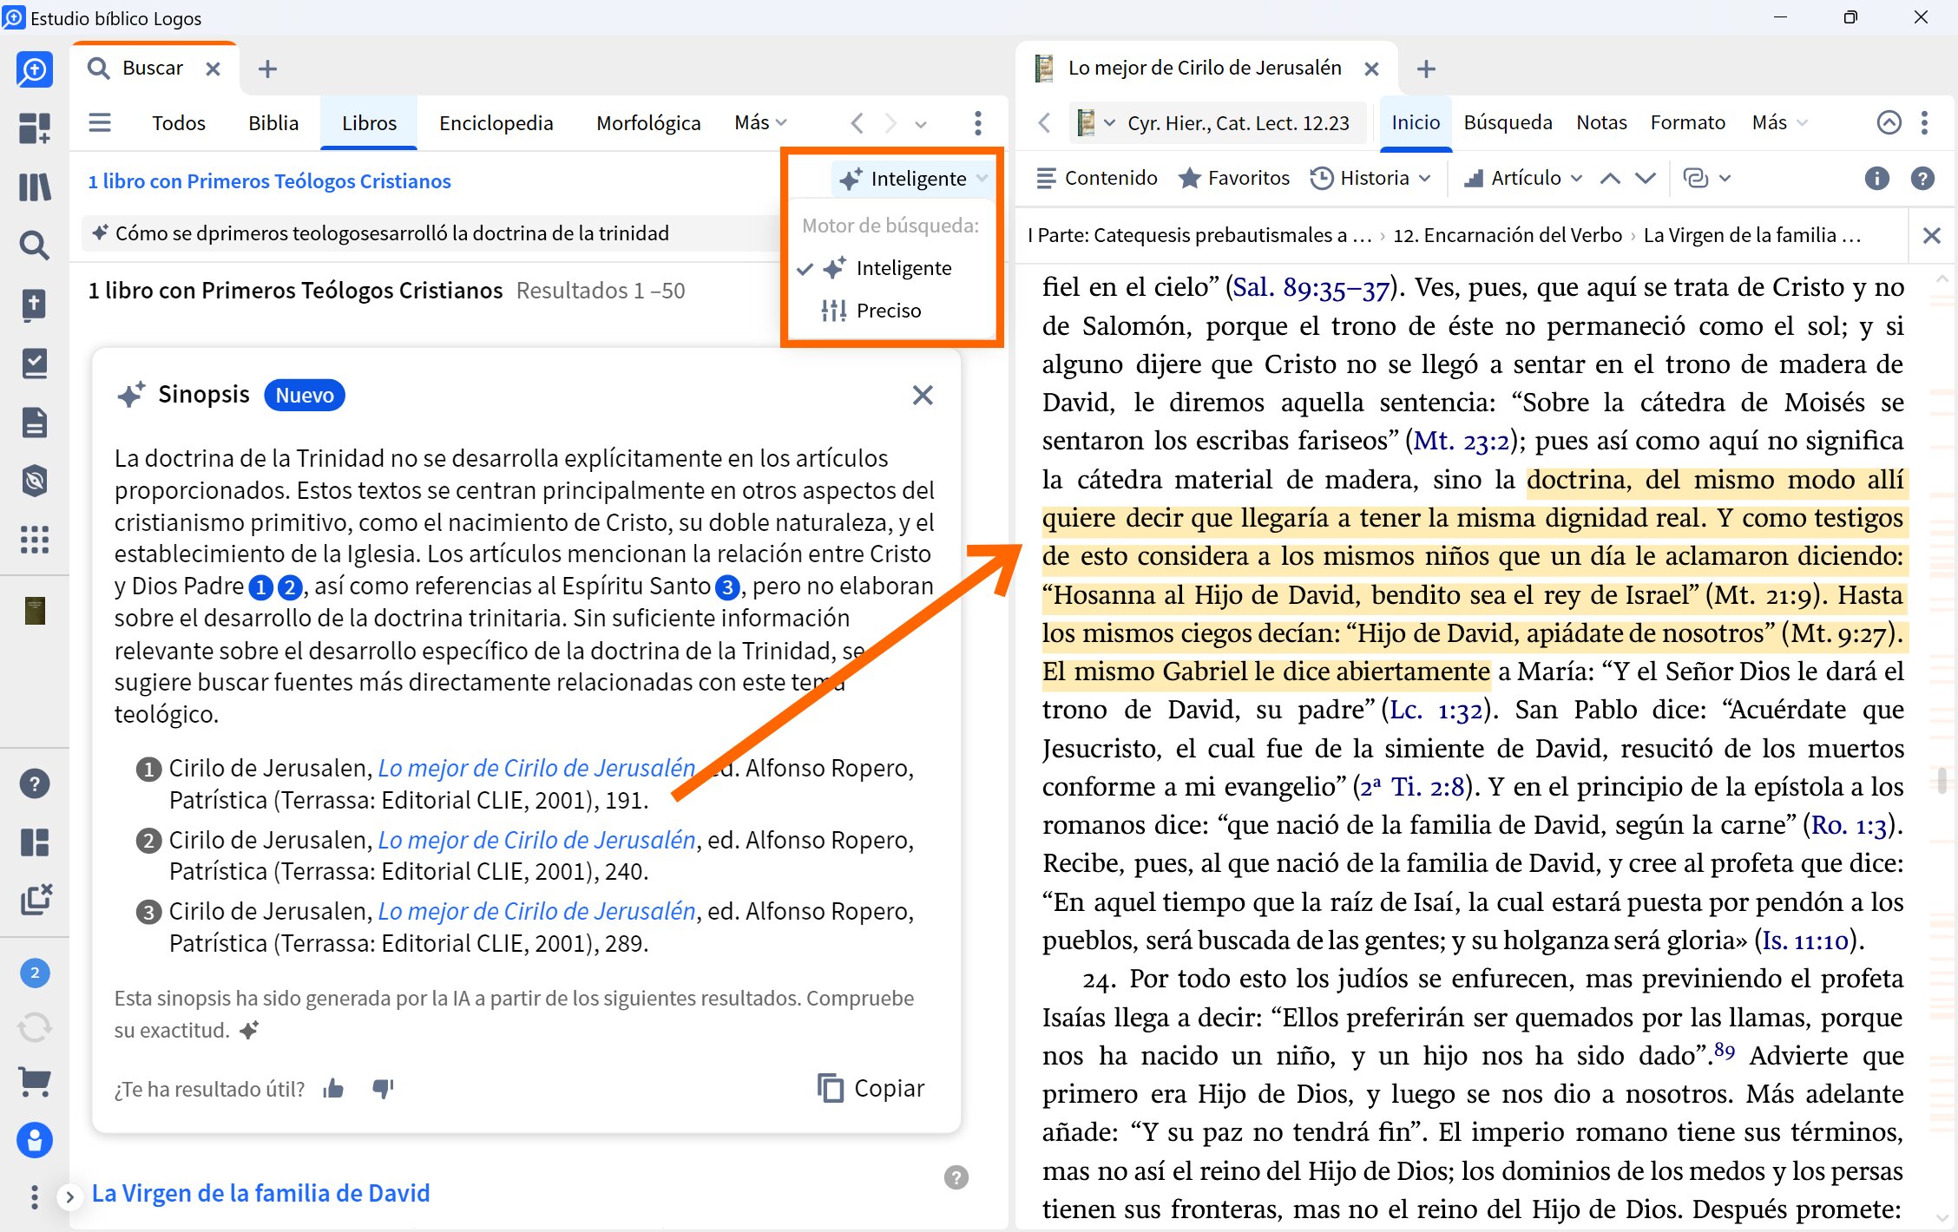This screenshot has height=1232, width=1958.
Task: Open the Library panel from the sidebar
Action: [x=35, y=187]
